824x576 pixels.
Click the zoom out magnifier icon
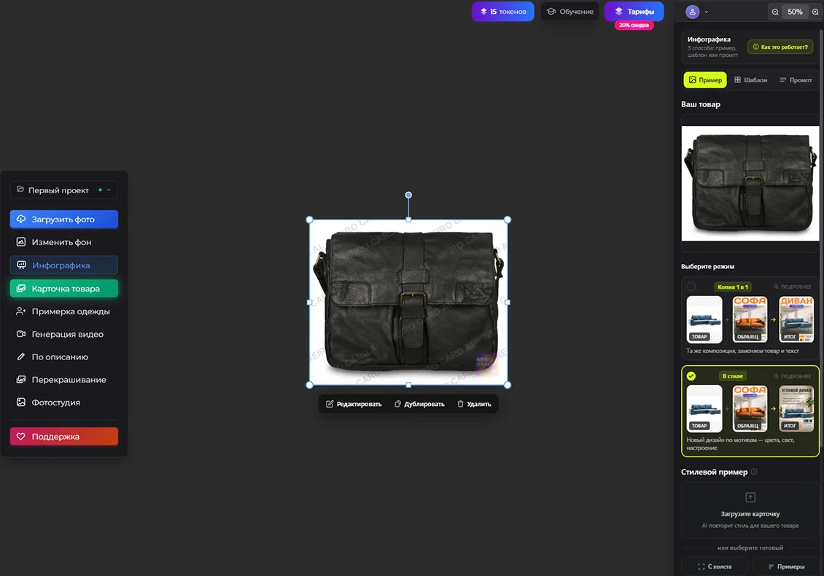click(x=775, y=12)
